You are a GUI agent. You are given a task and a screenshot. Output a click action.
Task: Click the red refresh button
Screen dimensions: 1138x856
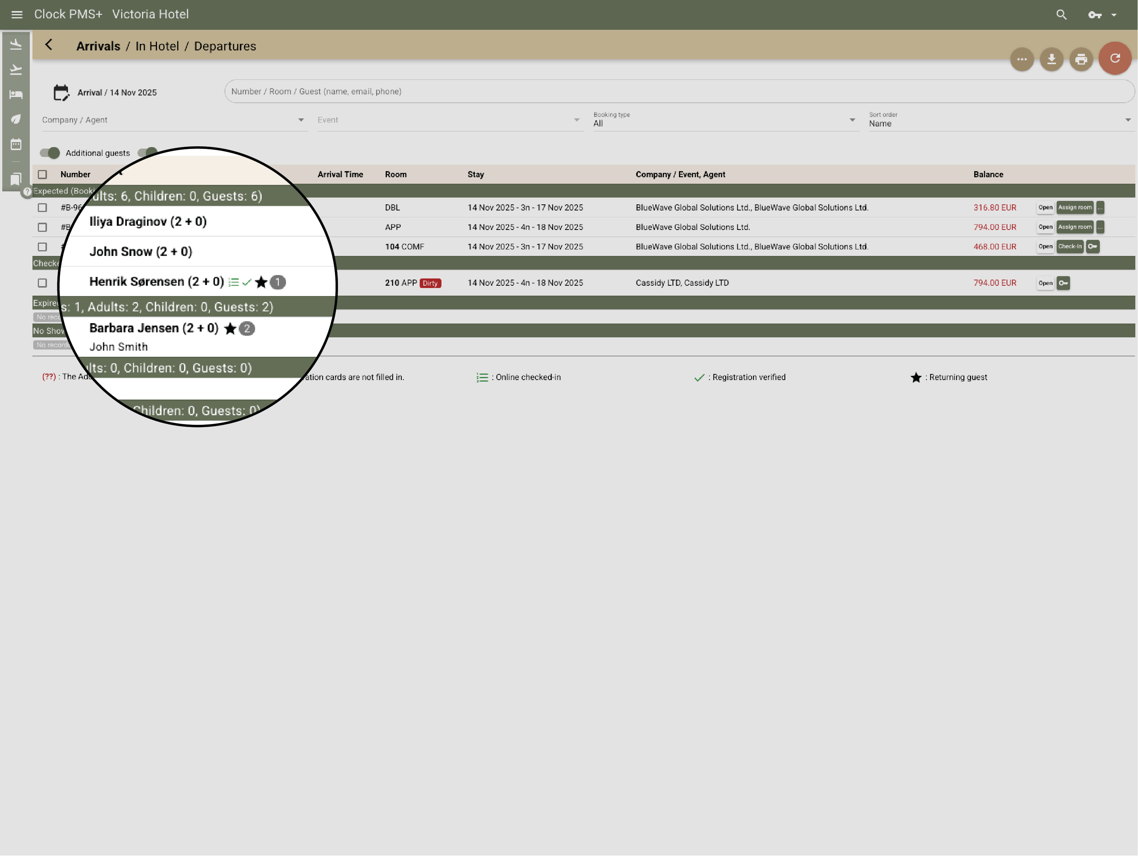tap(1114, 59)
